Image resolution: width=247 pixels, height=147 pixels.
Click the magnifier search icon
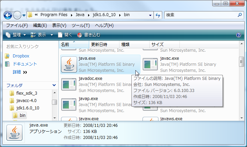(240, 15)
